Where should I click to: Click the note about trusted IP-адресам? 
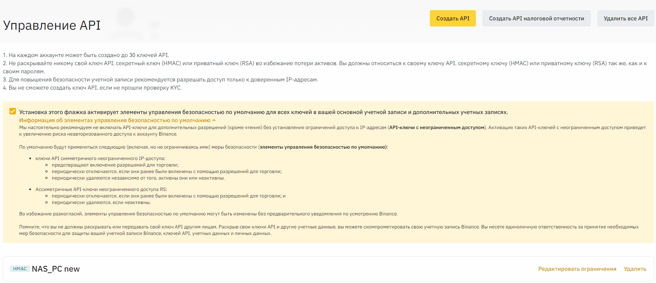161,79
